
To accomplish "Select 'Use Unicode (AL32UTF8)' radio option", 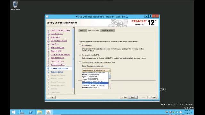I will tap(80, 55).
